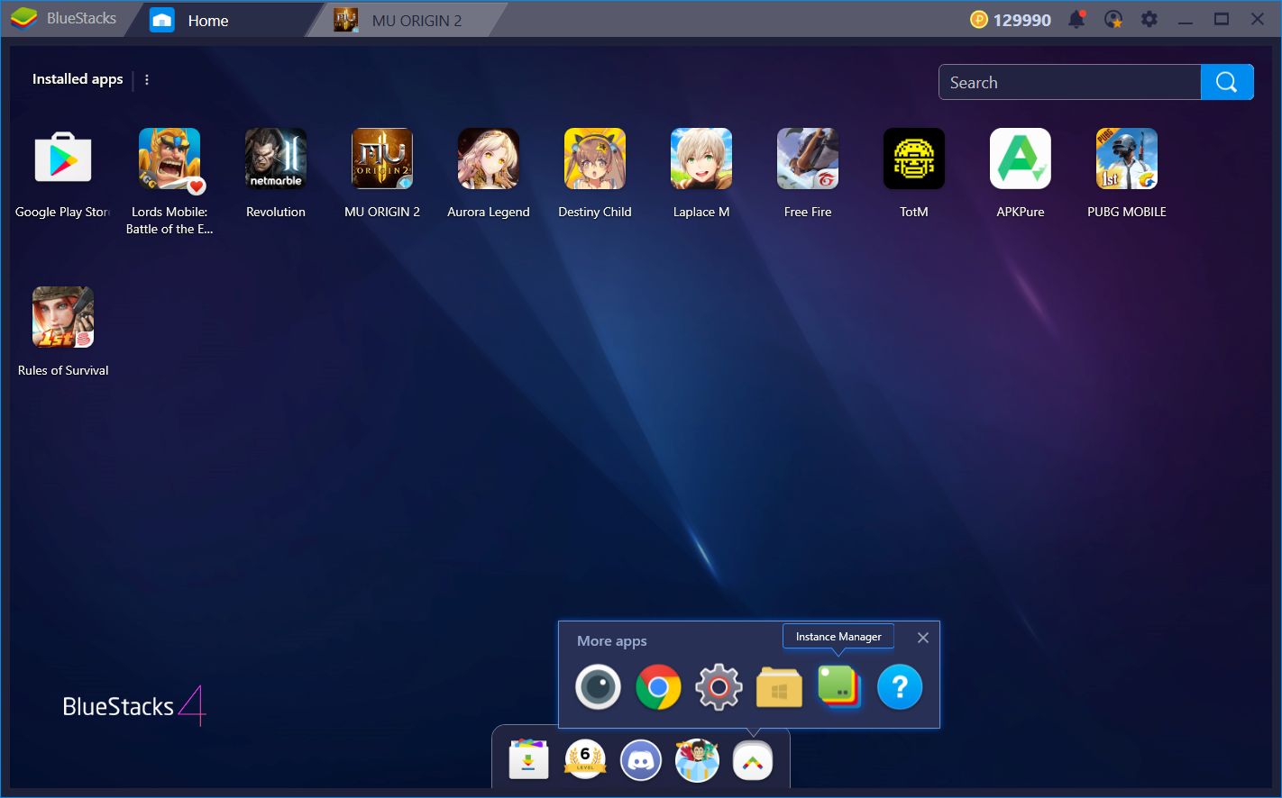
Task: Open the App Center dock icon
Action: click(529, 761)
